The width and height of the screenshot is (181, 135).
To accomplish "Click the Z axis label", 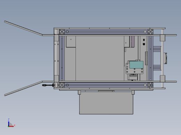I will click(9, 119).
